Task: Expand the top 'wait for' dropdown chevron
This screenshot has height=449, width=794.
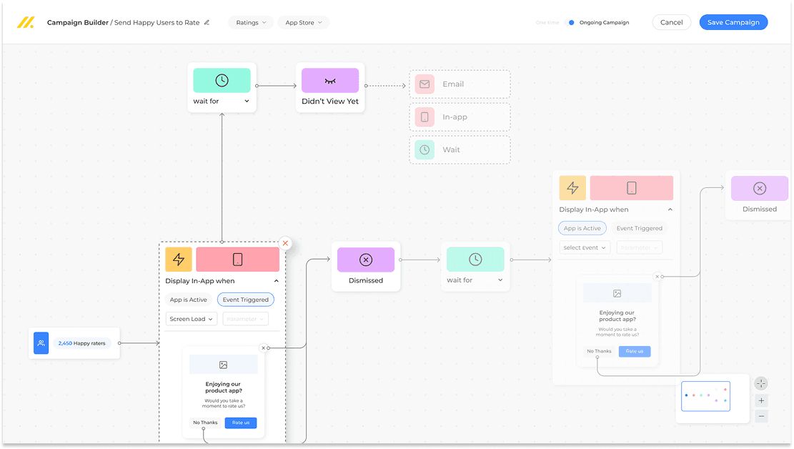Action: point(247,101)
